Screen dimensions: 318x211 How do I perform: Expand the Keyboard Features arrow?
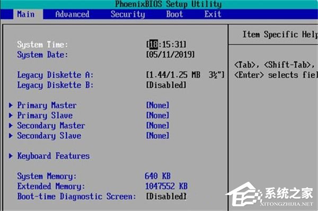[11, 156]
